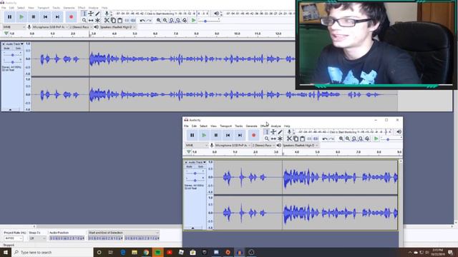
Task: Click the Windows Start button
Action: (6, 252)
